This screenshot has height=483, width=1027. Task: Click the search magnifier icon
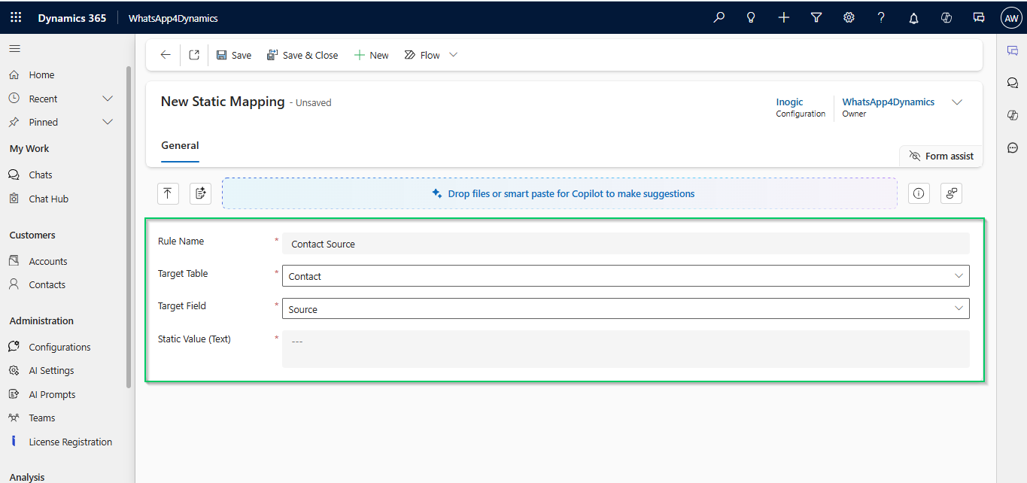(719, 17)
